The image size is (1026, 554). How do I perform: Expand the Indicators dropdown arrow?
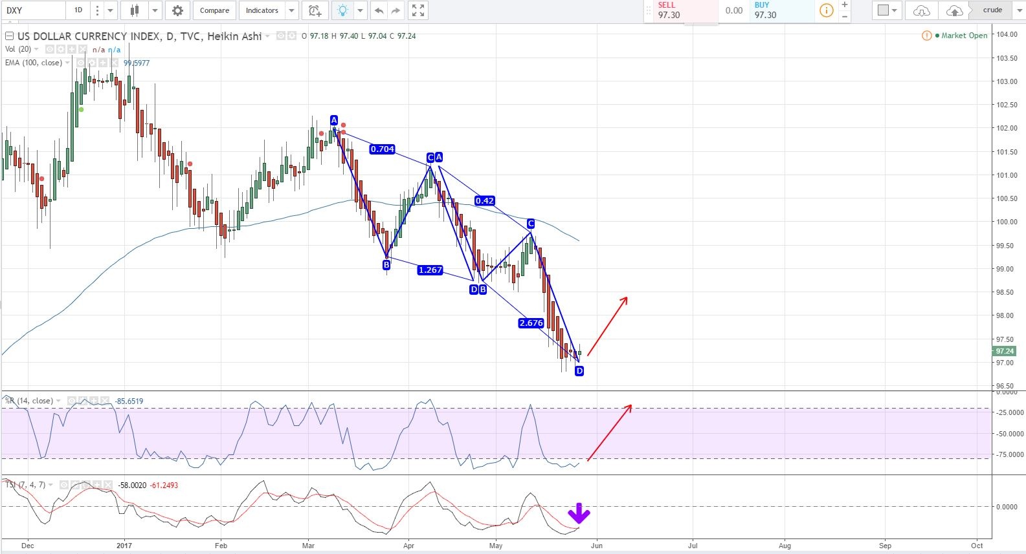[291, 10]
